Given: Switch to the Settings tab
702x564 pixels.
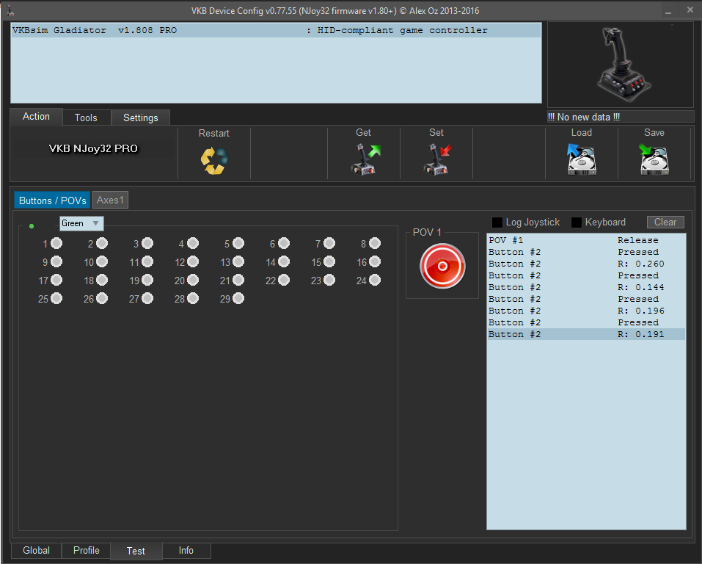Looking at the screenshot, I should pyautogui.click(x=141, y=118).
